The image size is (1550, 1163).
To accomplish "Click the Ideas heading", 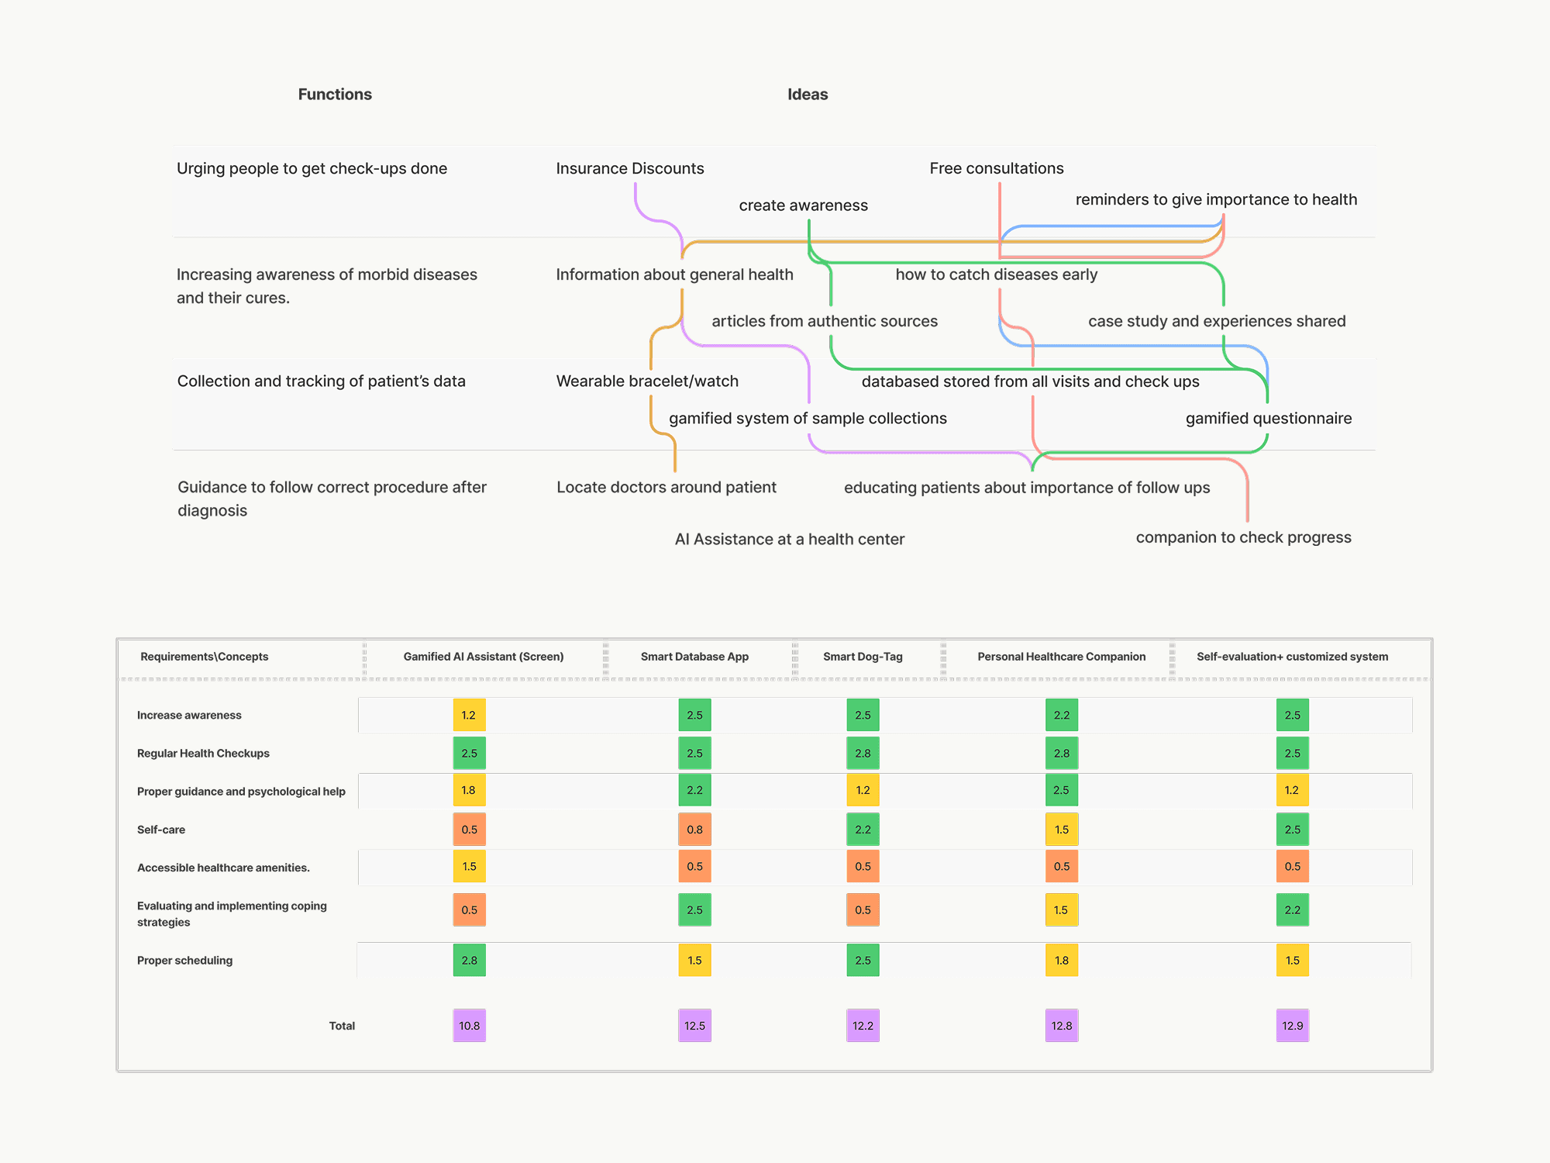I will point(808,95).
